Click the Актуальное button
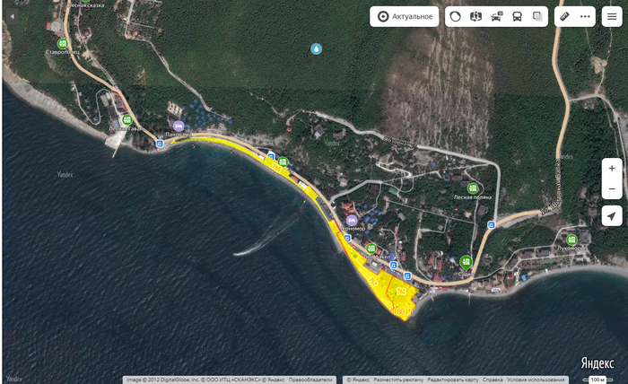628x384 pixels. tap(404, 16)
